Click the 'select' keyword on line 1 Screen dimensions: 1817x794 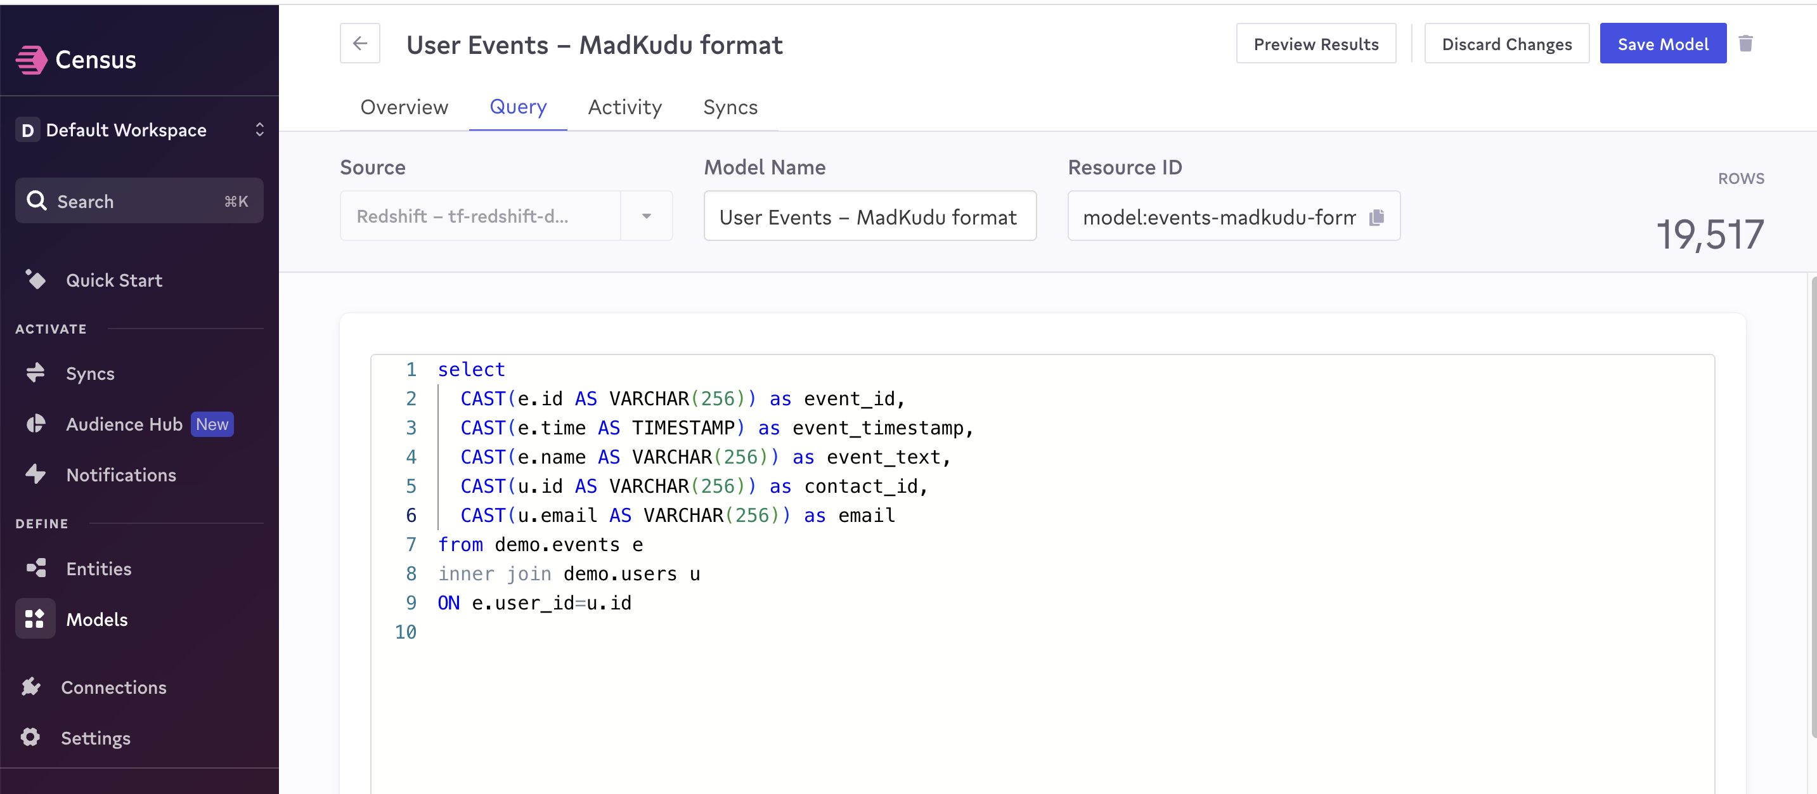[471, 369]
